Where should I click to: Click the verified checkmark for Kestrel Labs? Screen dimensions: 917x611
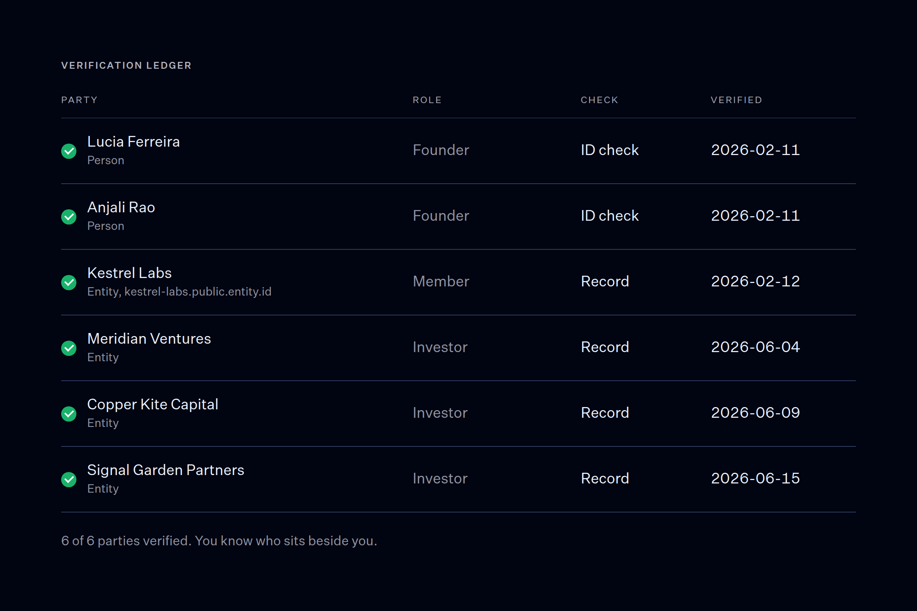[69, 283]
